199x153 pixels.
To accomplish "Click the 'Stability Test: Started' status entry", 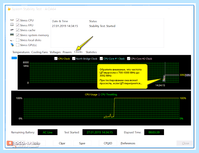I will coord(102,26).
